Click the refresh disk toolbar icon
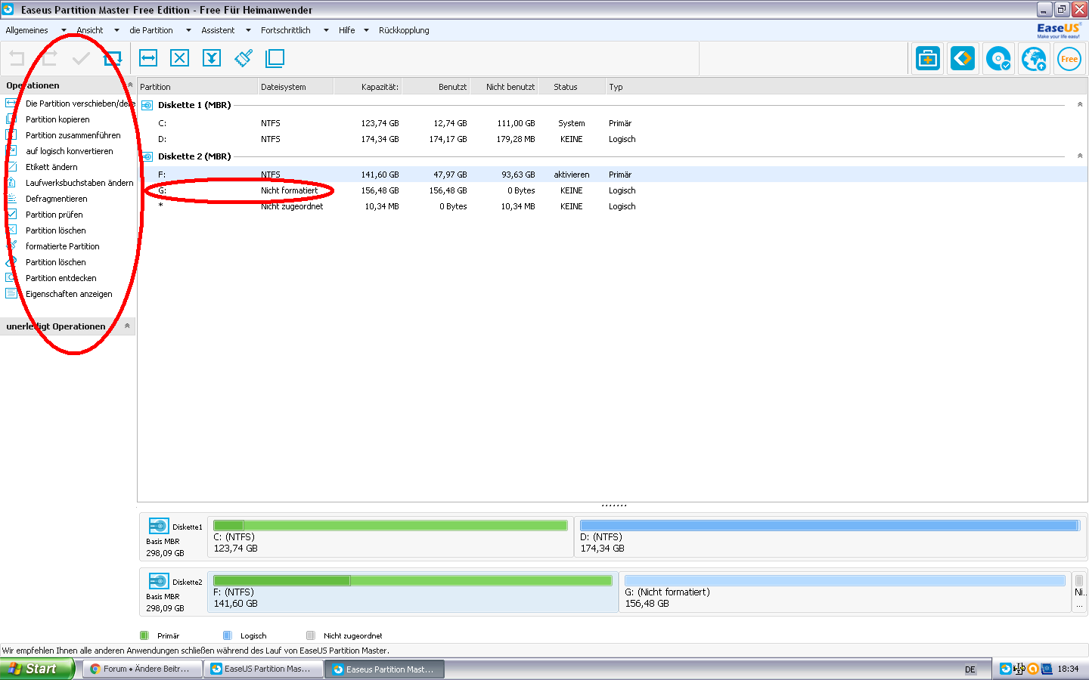The height and width of the screenshot is (680, 1089). (x=113, y=58)
